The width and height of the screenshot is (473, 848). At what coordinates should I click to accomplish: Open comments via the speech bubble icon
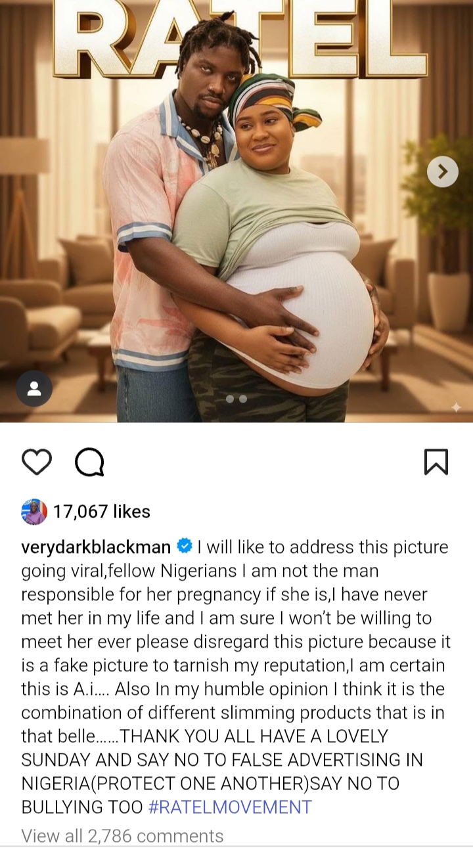[x=89, y=462]
